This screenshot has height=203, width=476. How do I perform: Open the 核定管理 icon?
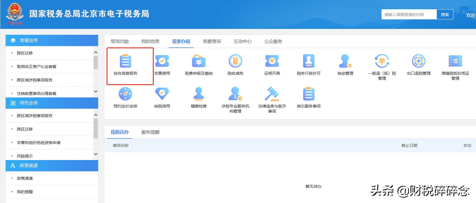click(x=345, y=61)
